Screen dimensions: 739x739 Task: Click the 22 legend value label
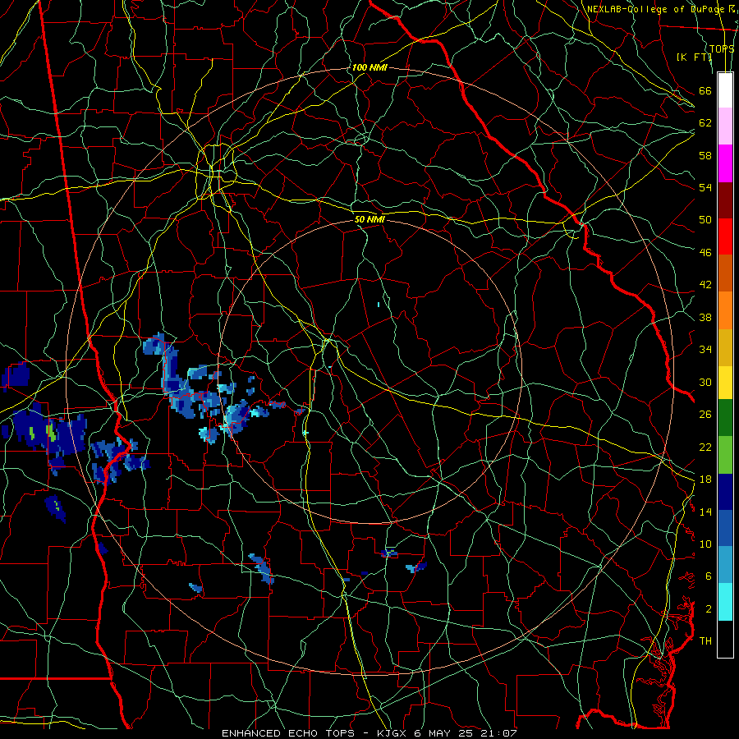(x=705, y=447)
